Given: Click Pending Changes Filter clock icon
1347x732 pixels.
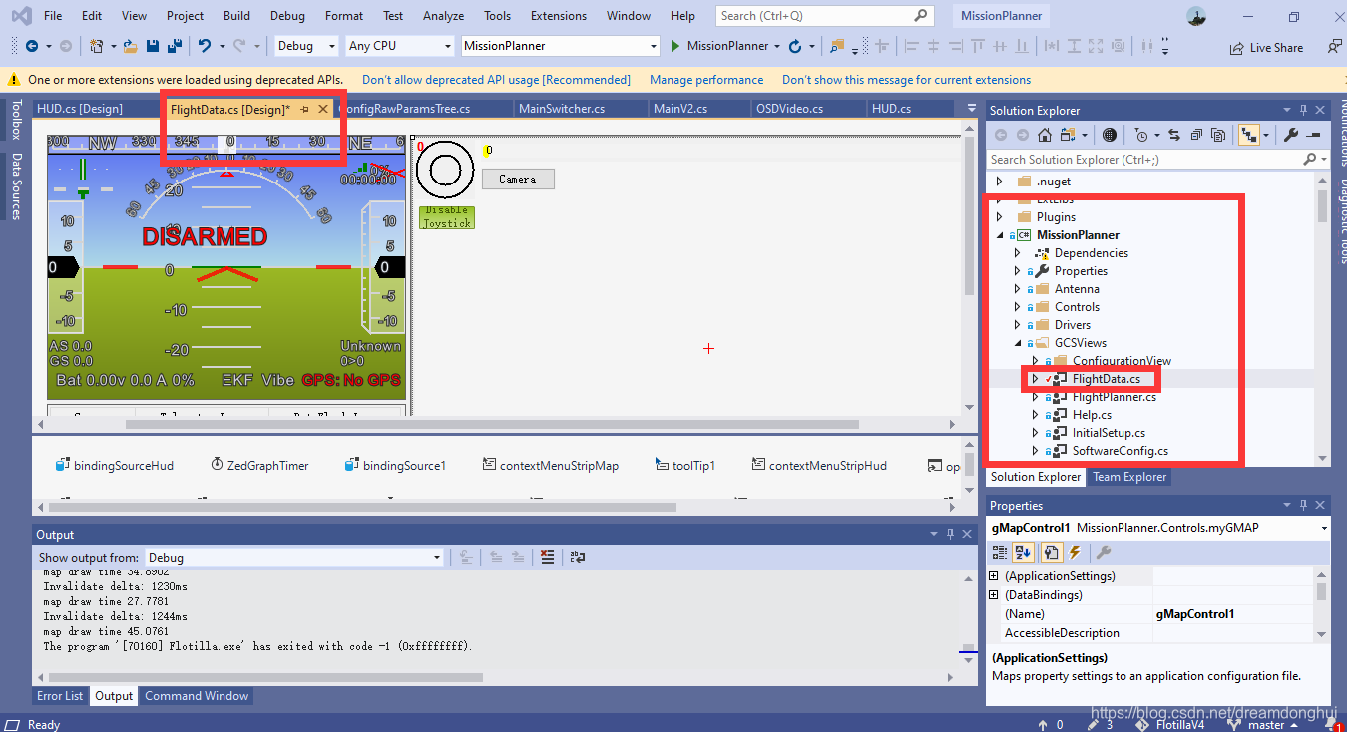Looking at the screenshot, I should [x=1141, y=135].
